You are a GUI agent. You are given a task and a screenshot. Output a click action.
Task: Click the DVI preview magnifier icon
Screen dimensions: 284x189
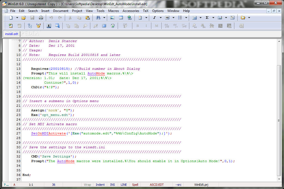(194, 26)
